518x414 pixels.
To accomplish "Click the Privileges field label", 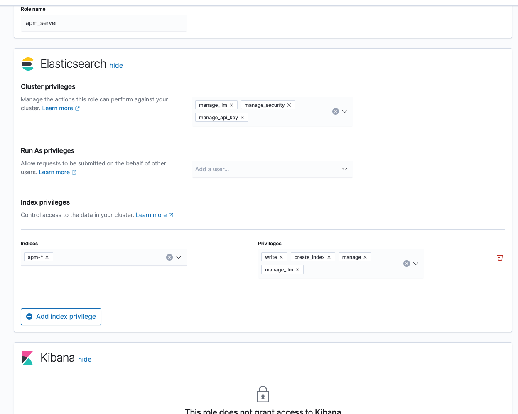I will [x=270, y=244].
